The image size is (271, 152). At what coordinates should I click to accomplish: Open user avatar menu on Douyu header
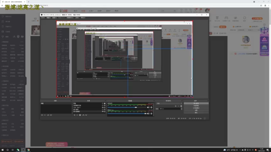coord(207,11)
